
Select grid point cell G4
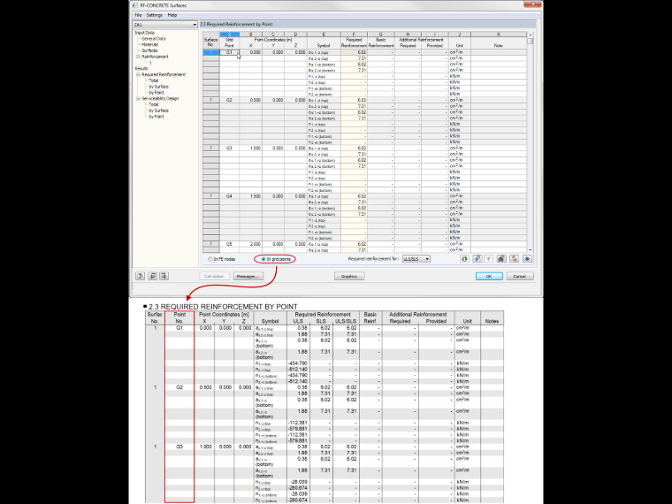pos(229,196)
